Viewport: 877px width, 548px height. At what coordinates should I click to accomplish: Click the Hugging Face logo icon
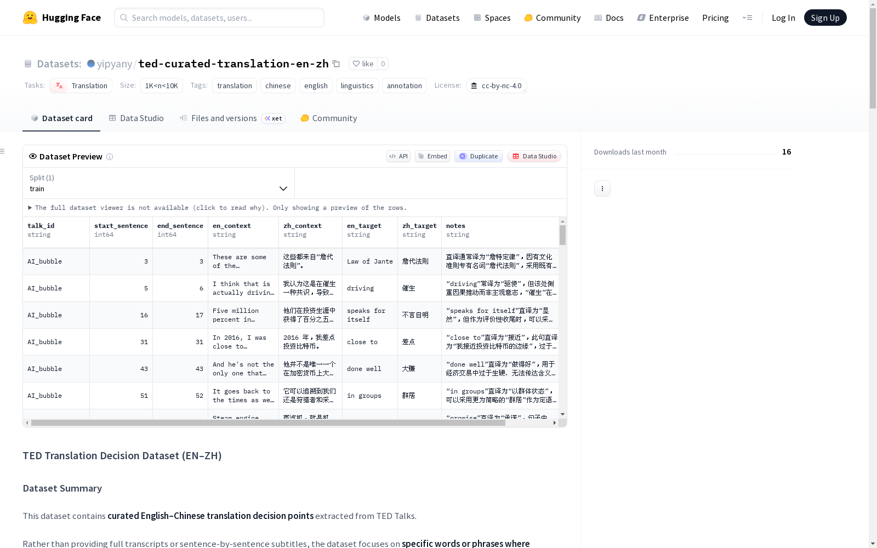click(x=30, y=18)
